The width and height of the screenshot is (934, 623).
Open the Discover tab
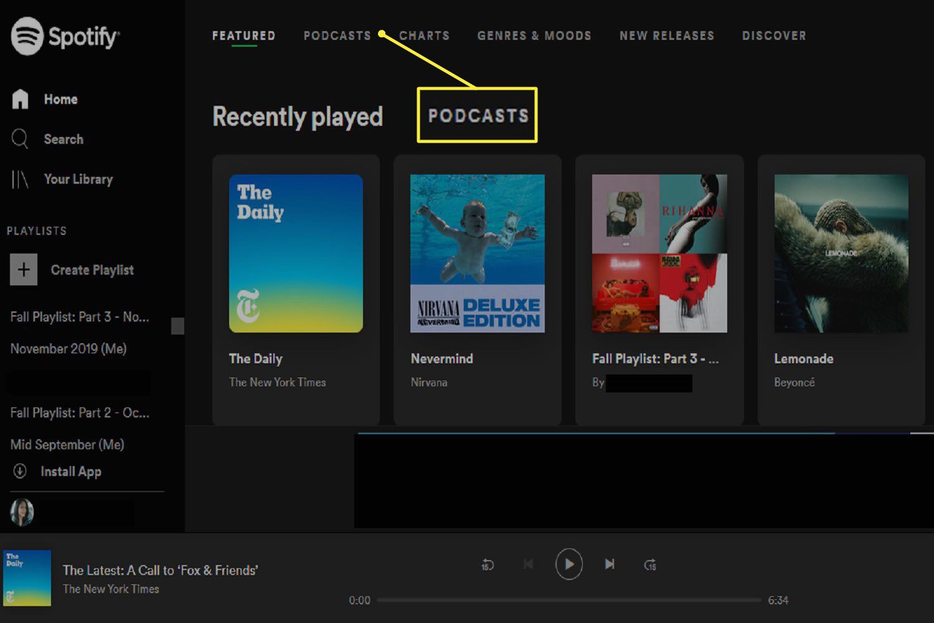[x=774, y=36]
